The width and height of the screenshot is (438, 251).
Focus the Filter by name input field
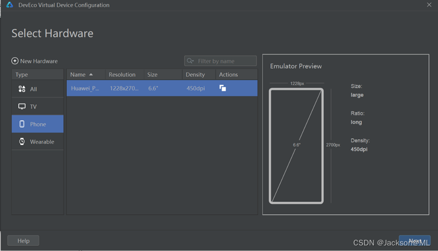point(221,61)
